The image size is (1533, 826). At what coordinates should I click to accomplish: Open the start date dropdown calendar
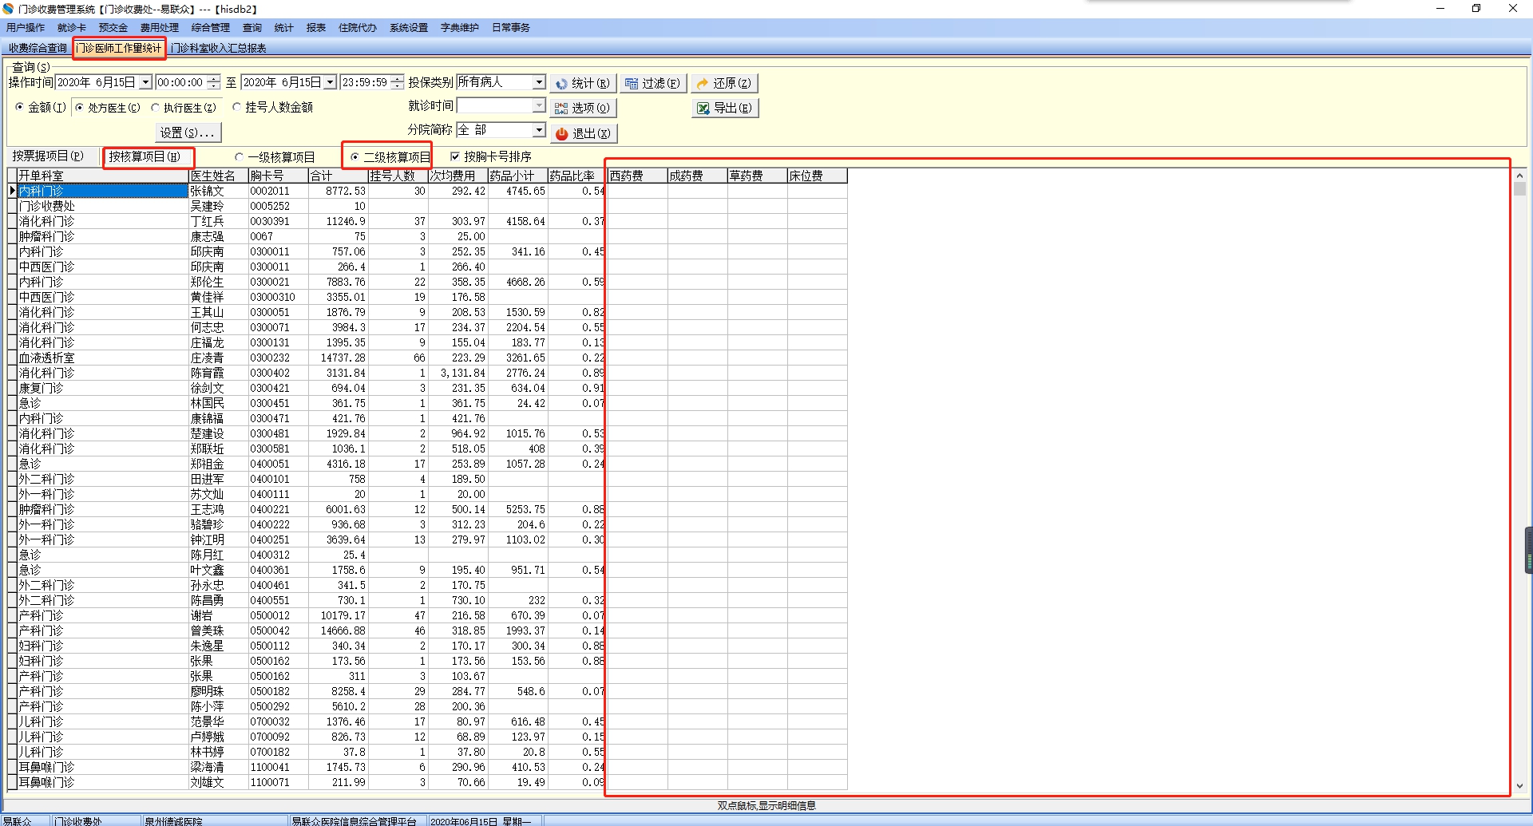click(x=145, y=82)
